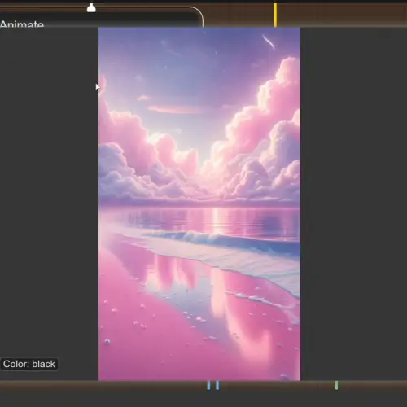This screenshot has width=407, height=407.
Task: Click the bottom brown strip left of the blue markers
Action: coord(103,385)
